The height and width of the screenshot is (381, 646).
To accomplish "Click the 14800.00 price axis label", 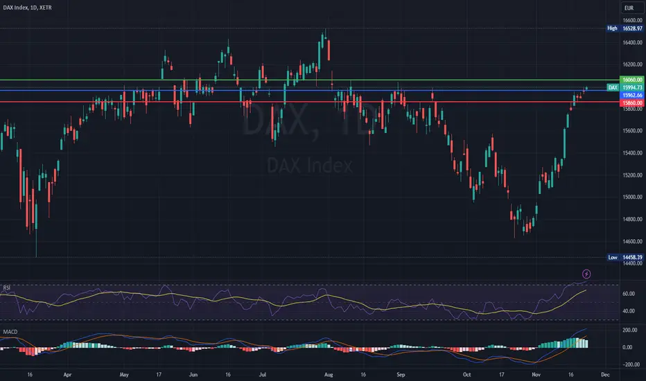I will tap(632, 220).
